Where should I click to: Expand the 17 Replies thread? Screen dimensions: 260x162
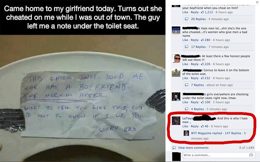(198, 47)
